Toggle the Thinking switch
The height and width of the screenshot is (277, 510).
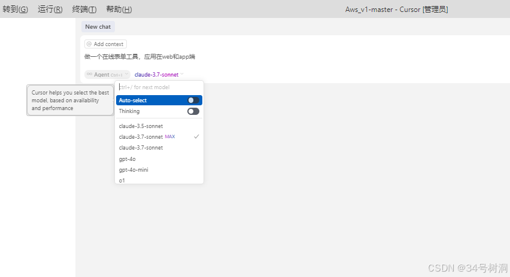(193, 111)
